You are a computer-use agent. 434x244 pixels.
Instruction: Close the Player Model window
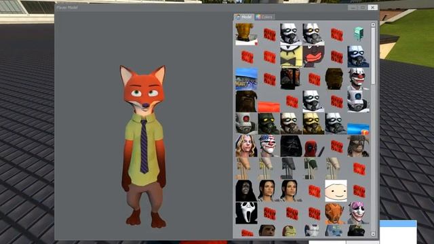coord(373,7)
